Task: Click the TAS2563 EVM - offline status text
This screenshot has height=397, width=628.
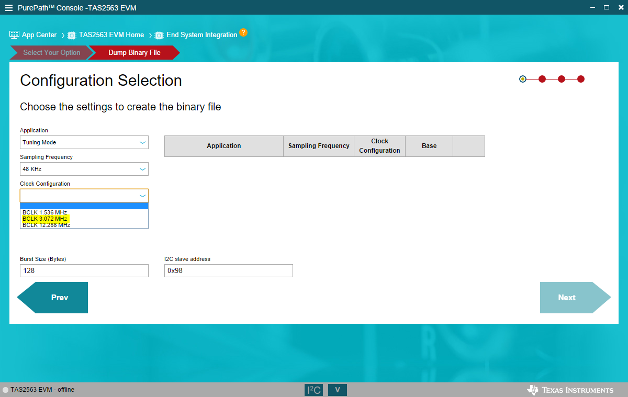Action: pos(42,390)
